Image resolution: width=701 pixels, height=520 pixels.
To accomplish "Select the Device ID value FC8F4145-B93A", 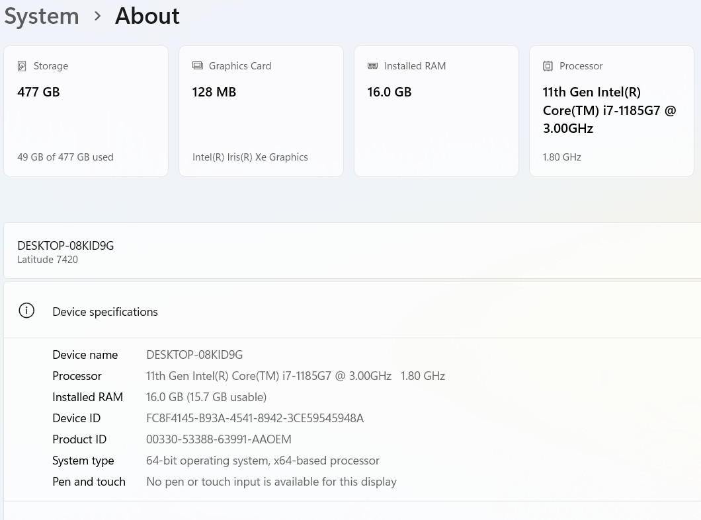I will tap(255, 418).
